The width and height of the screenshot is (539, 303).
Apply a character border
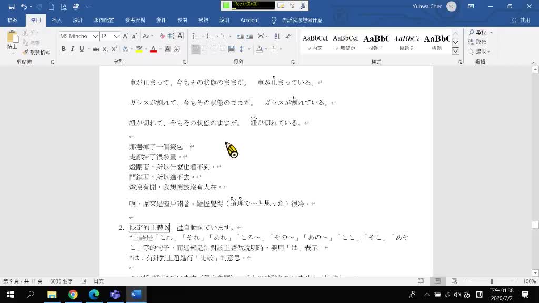click(x=180, y=36)
